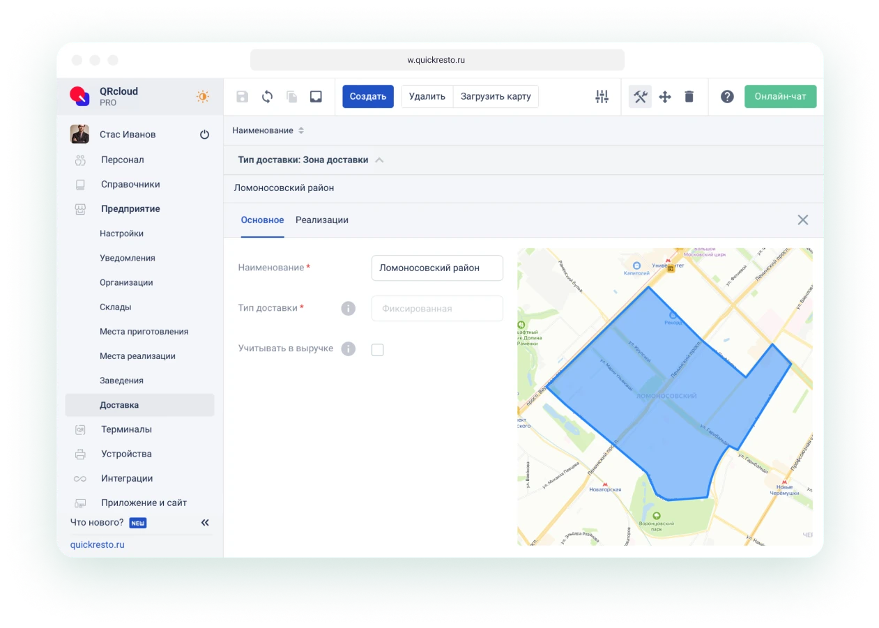The height and width of the screenshot is (628, 879).
Task: Open the 'Тип доставки' dropdown field
Action: click(437, 309)
